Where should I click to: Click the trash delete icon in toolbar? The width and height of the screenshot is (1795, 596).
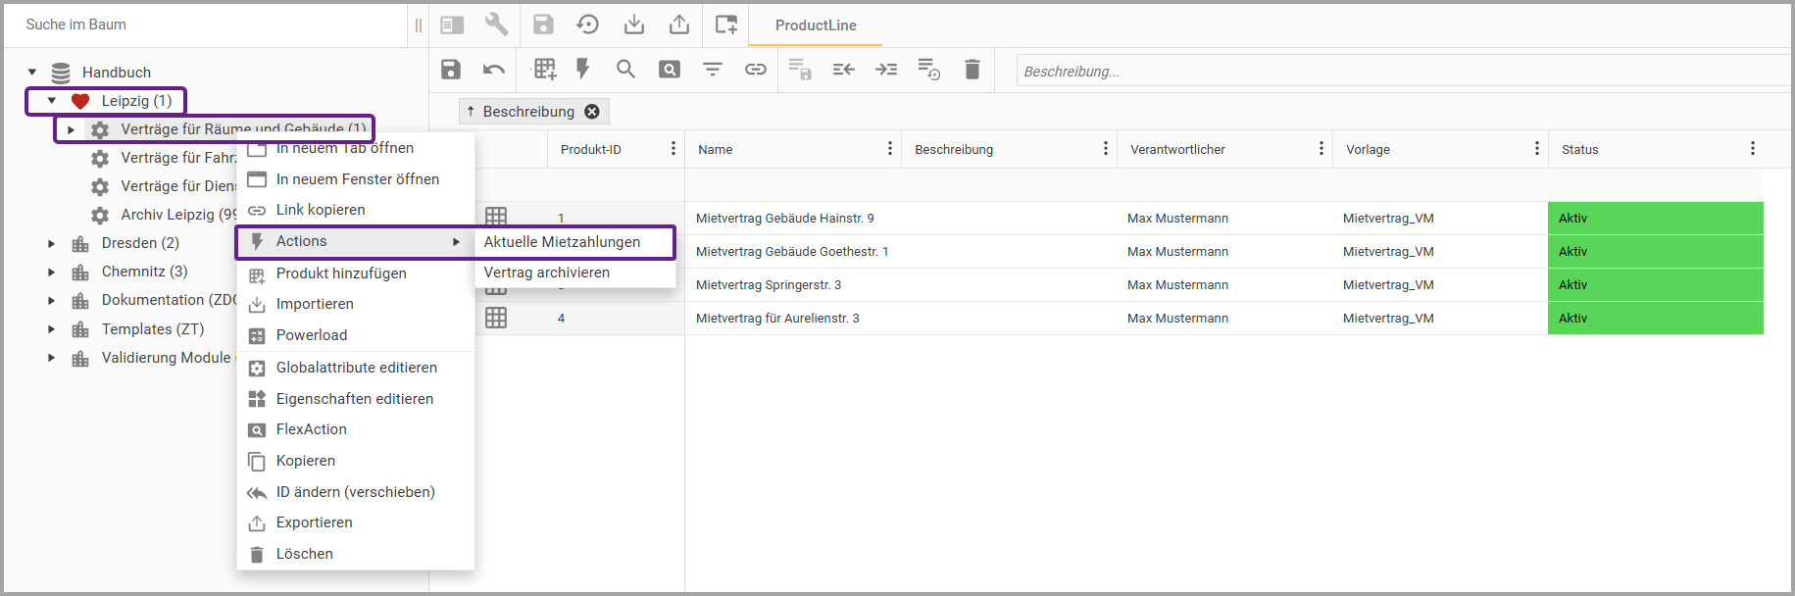click(972, 70)
